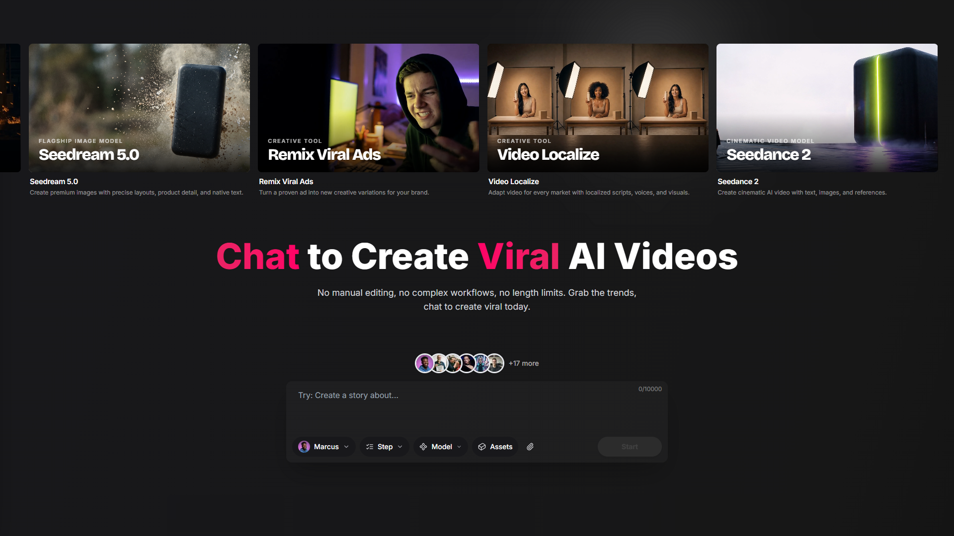Click 'Turn a proven ad into new creative variations' text
Screen dimensions: 954x536
(x=344, y=193)
